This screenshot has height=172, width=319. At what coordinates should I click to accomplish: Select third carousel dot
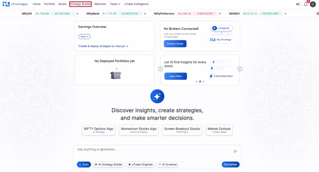[x=204, y=82]
